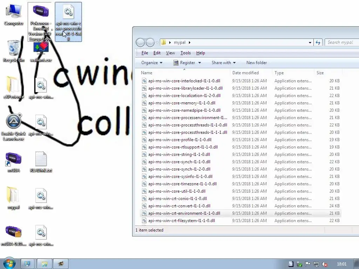Select api-ms-win-core-sysinfo-l1-1-0.dll
359x269 pixels.
coord(241,177)
